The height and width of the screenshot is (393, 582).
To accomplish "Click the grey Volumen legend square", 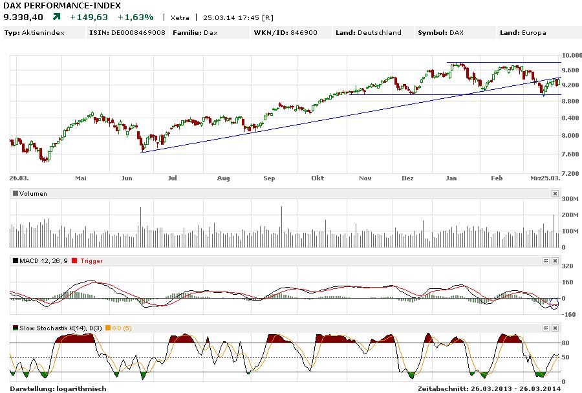I will pos(16,194).
